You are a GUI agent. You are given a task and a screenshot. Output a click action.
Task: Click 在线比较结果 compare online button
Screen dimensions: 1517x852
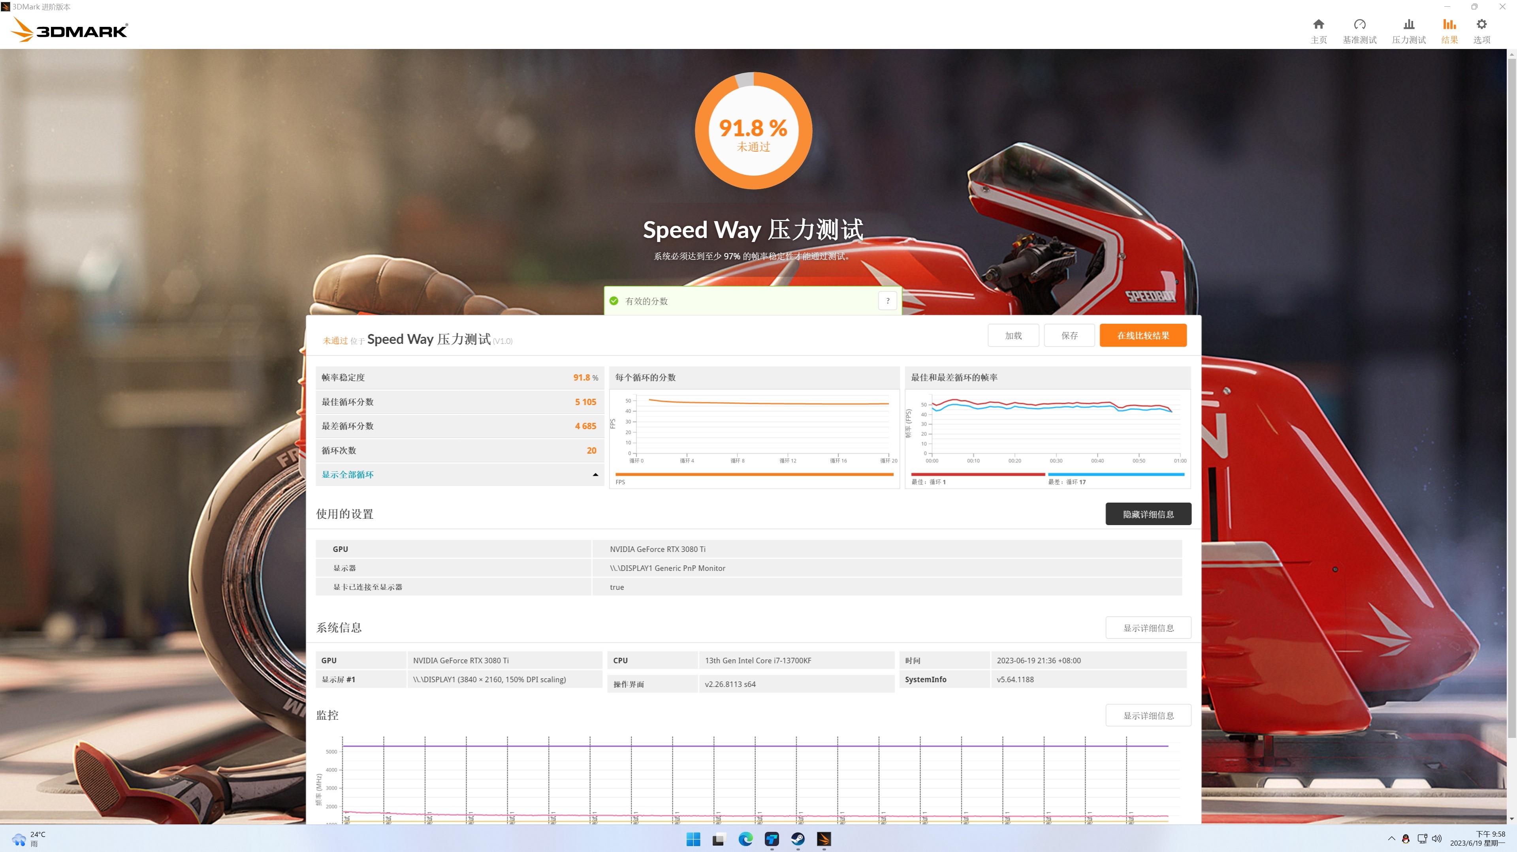point(1142,335)
